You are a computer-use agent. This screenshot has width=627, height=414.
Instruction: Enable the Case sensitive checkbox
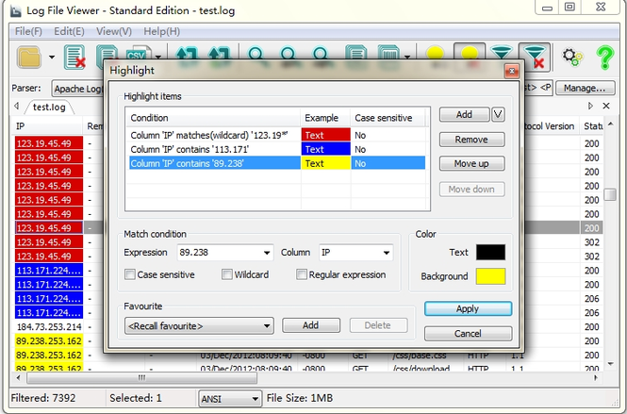click(x=130, y=274)
